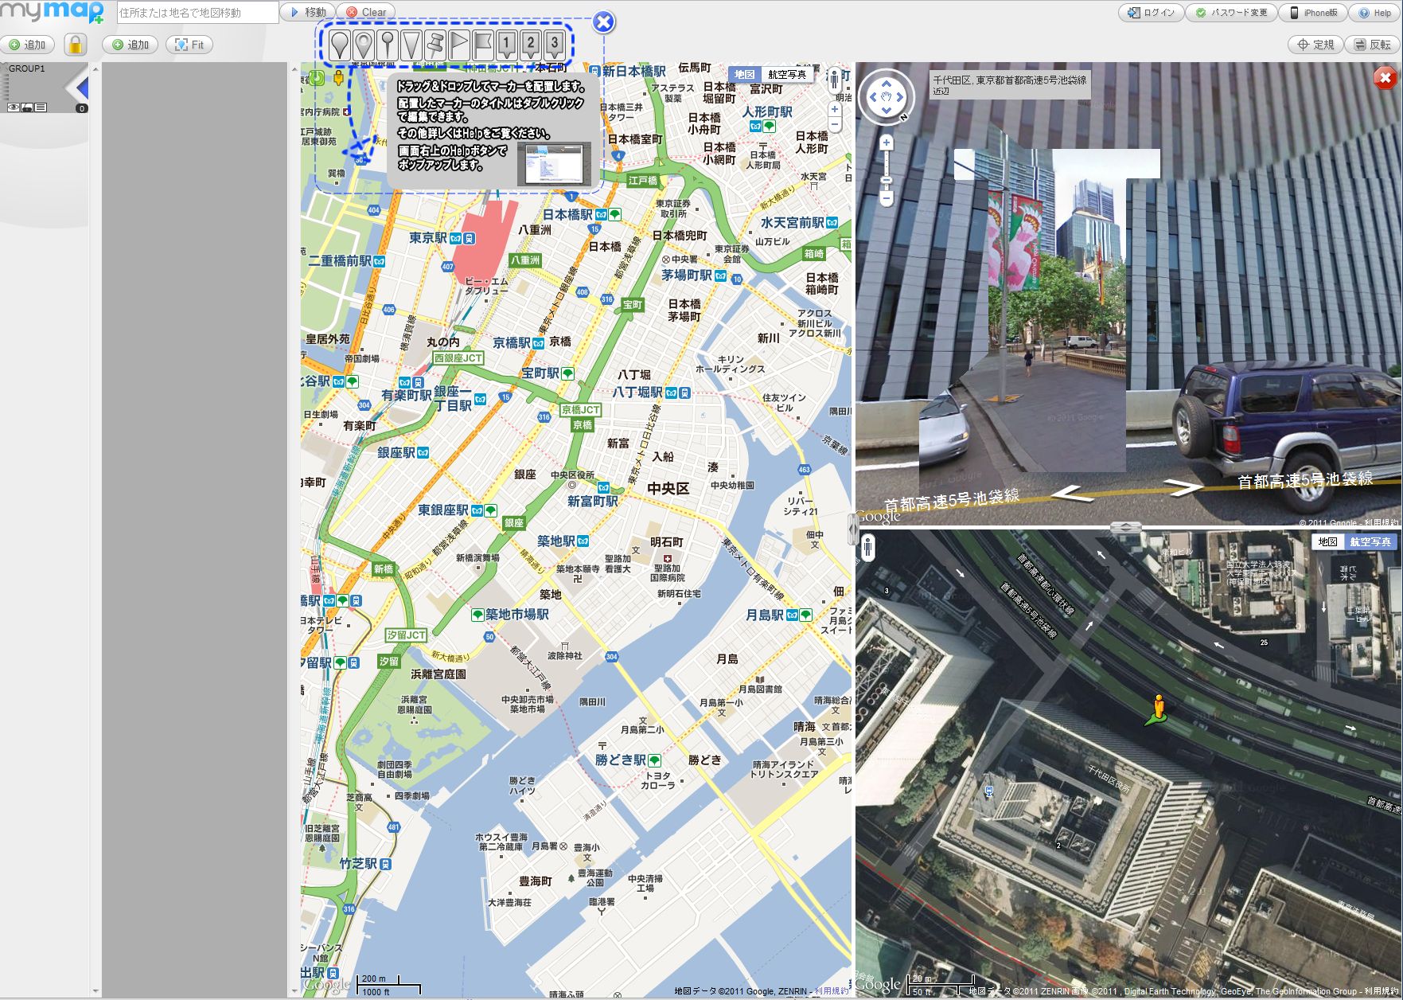Fit markers to view with Fit button
Image resolution: width=1403 pixels, height=1000 pixels.
click(189, 45)
